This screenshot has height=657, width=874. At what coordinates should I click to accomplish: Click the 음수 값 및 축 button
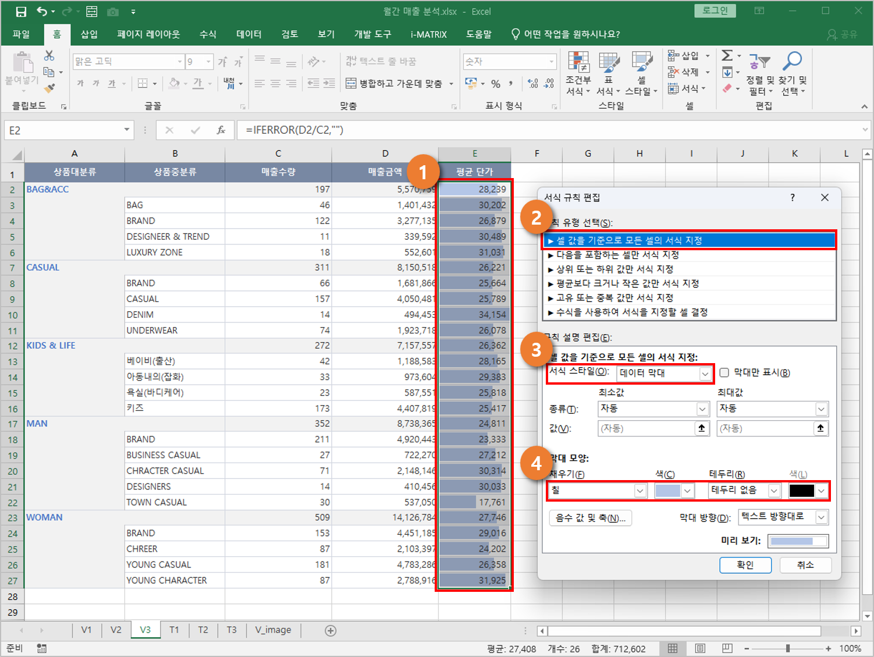[x=590, y=518]
